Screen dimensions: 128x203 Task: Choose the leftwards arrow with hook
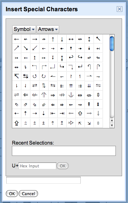click(71, 57)
